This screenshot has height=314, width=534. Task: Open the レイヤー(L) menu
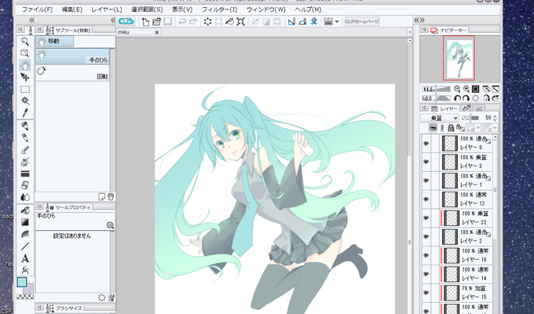pos(107,9)
